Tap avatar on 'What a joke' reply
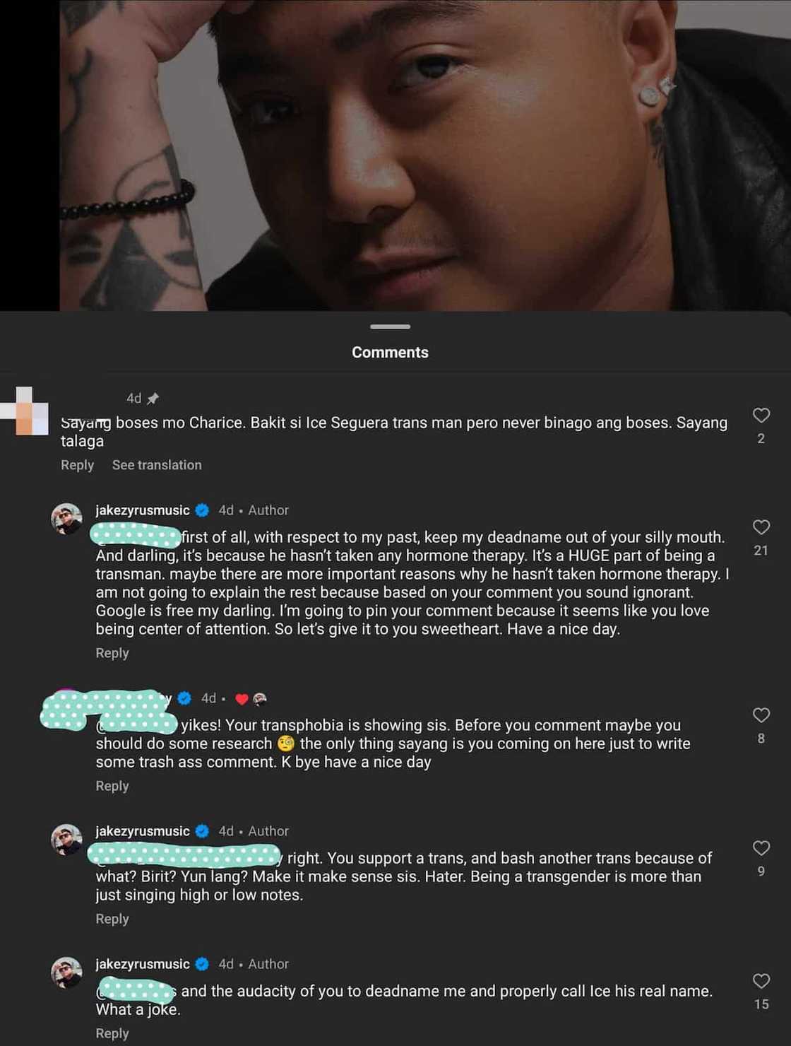791x1046 pixels. point(66,972)
